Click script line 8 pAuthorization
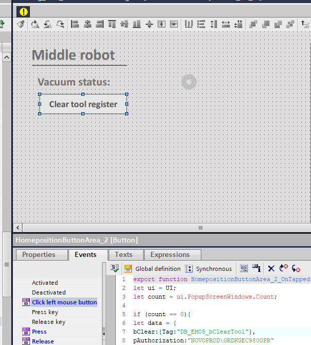Screen dimensions: 311x345 tap(203, 340)
